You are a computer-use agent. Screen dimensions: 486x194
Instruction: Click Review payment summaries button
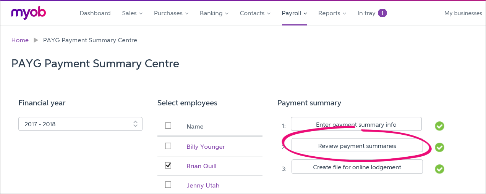[357, 146]
